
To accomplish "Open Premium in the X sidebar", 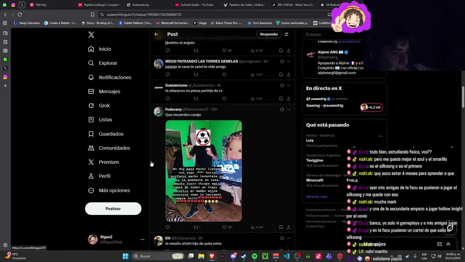I will click(104, 162).
